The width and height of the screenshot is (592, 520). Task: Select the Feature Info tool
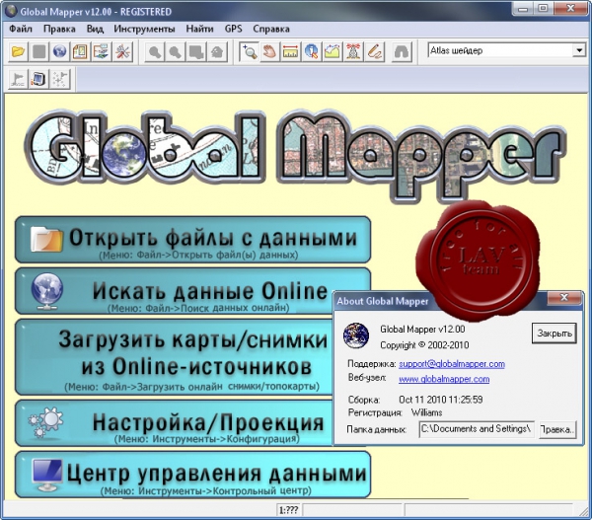[x=311, y=51]
